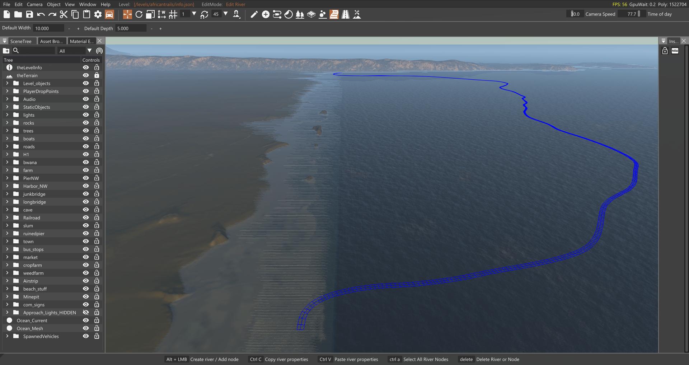Click the Undo arrow icon

tap(41, 14)
